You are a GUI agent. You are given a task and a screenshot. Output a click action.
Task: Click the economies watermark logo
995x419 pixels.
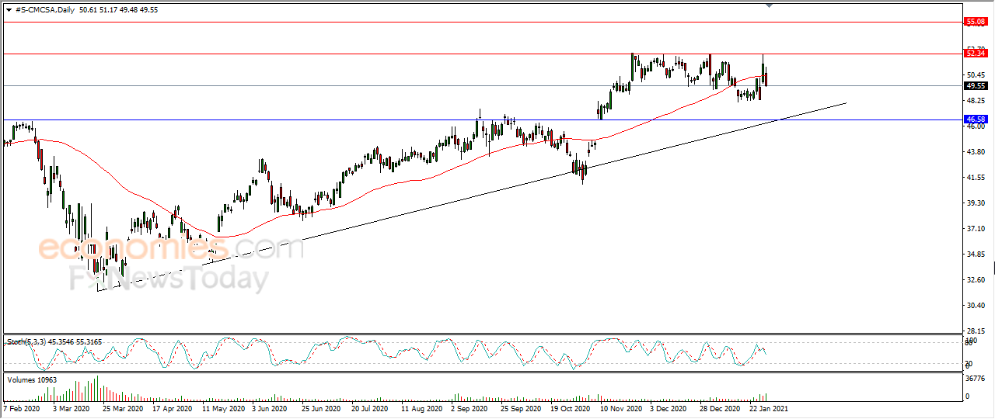(x=132, y=248)
